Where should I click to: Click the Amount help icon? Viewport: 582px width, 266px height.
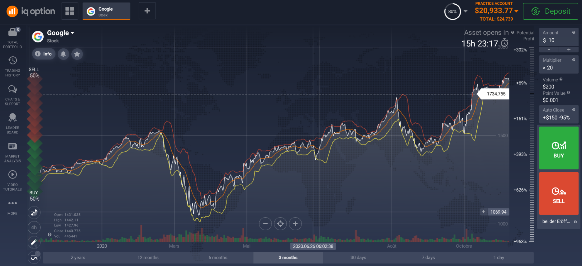point(574,32)
